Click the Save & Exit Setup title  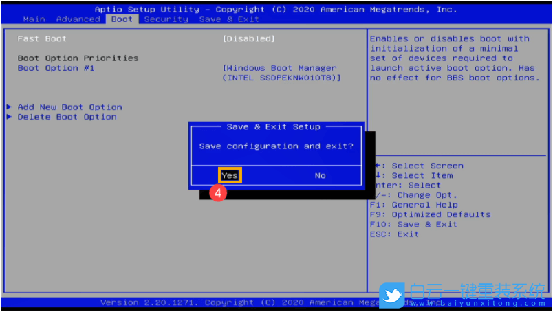[273, 126]
